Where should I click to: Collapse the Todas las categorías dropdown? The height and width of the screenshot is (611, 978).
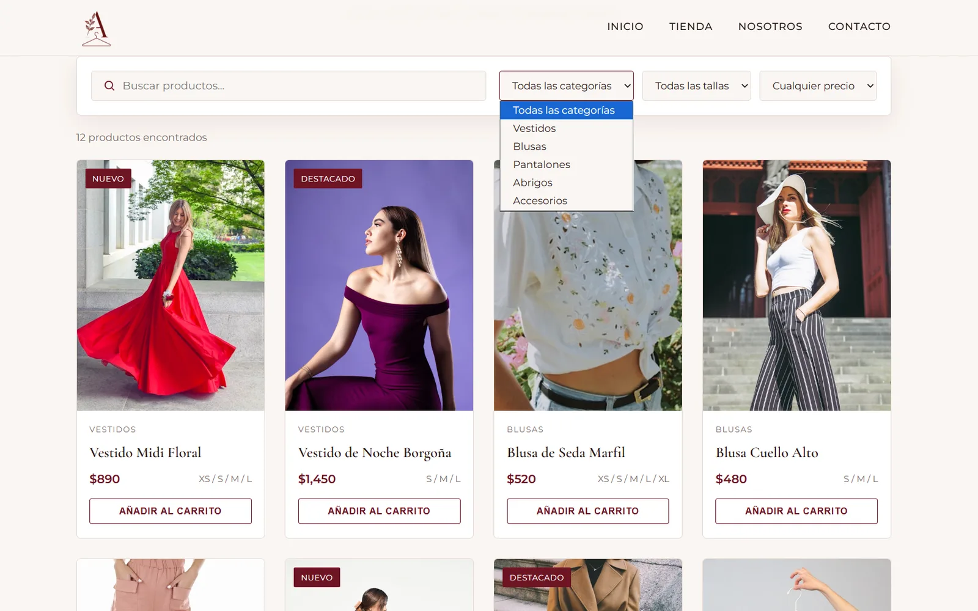[x=566, y=86]
